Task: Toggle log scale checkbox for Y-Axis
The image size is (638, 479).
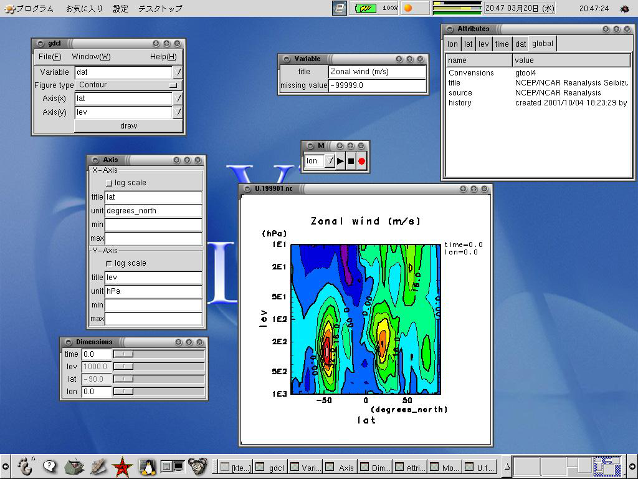Action: point(109,263)
